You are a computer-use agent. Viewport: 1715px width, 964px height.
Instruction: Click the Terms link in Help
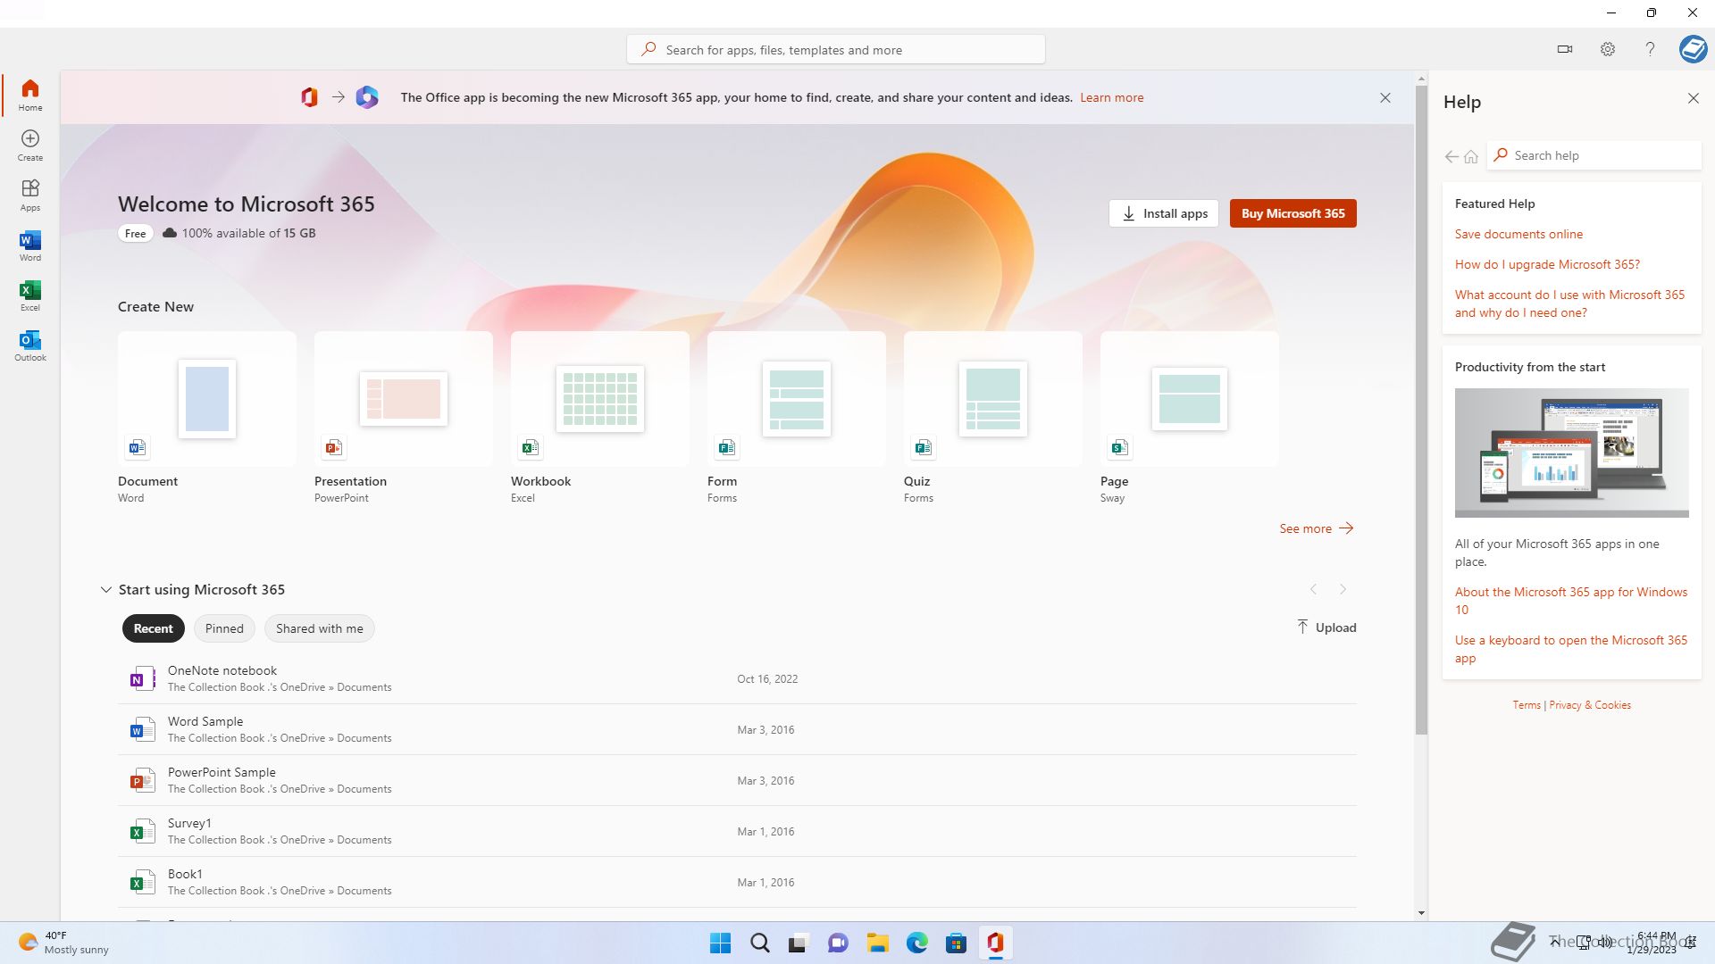point(1527,705)
